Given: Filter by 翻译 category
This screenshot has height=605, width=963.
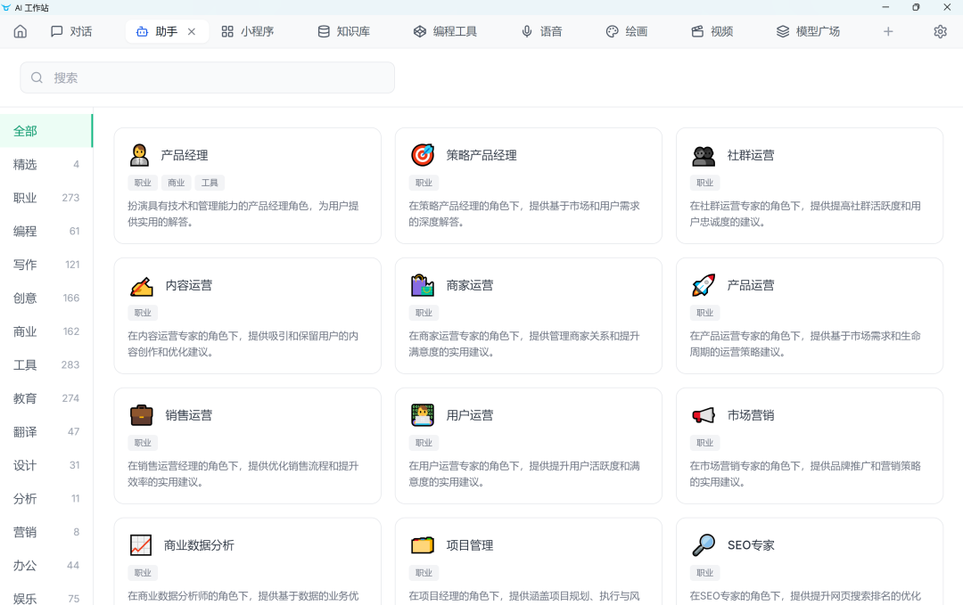Looking at the screenshot, I should [x=46, y=432].
